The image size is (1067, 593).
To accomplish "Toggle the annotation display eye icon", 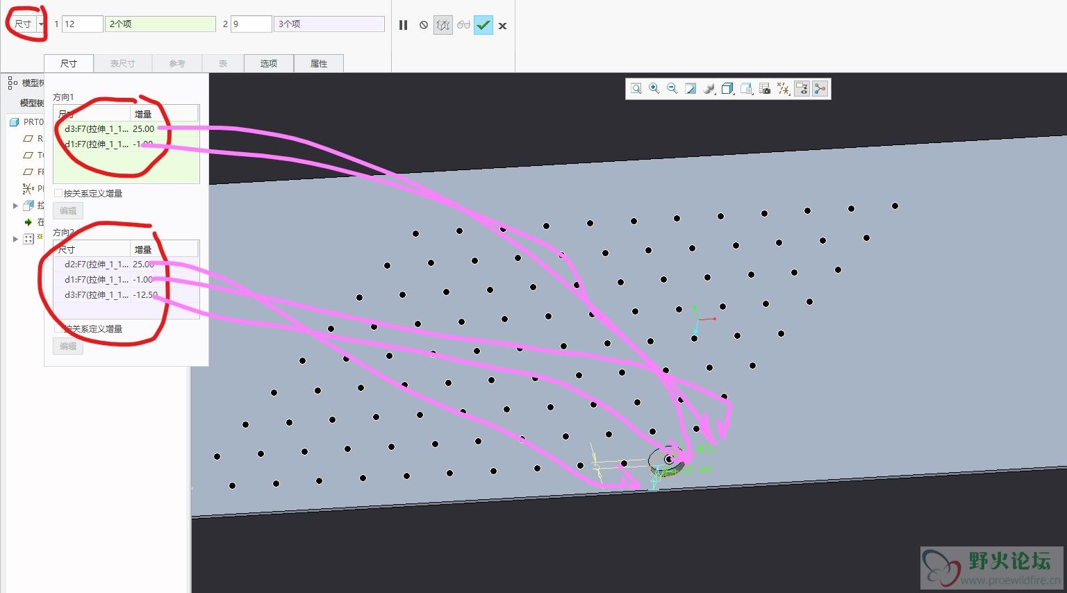I will tap(802, 88).
